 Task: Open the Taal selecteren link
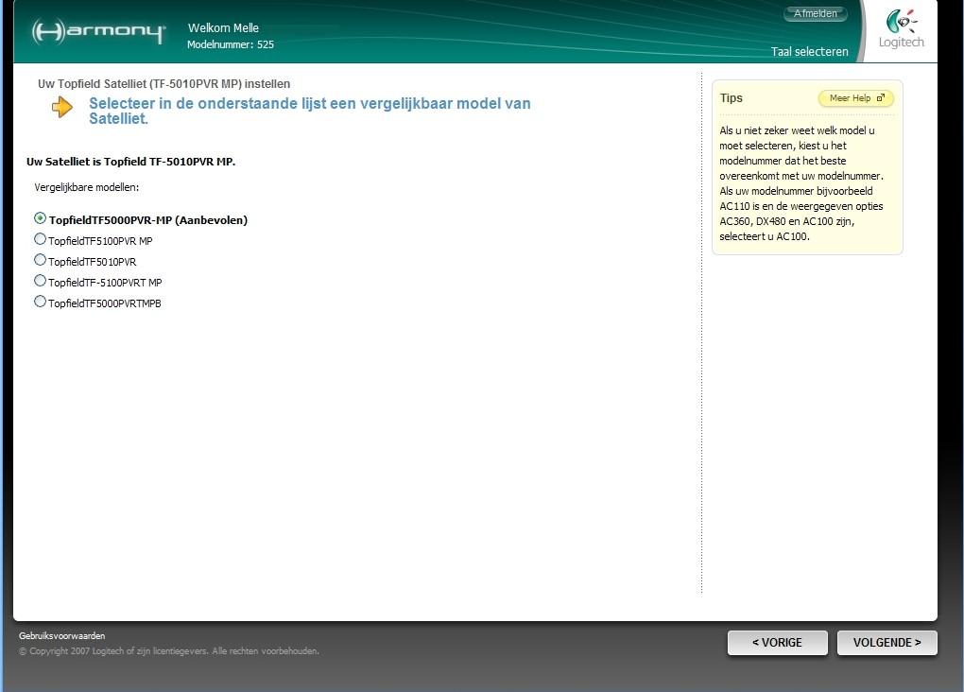809,52
